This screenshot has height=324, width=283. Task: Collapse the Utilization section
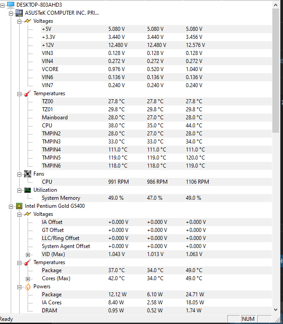[x=19, y=190]
